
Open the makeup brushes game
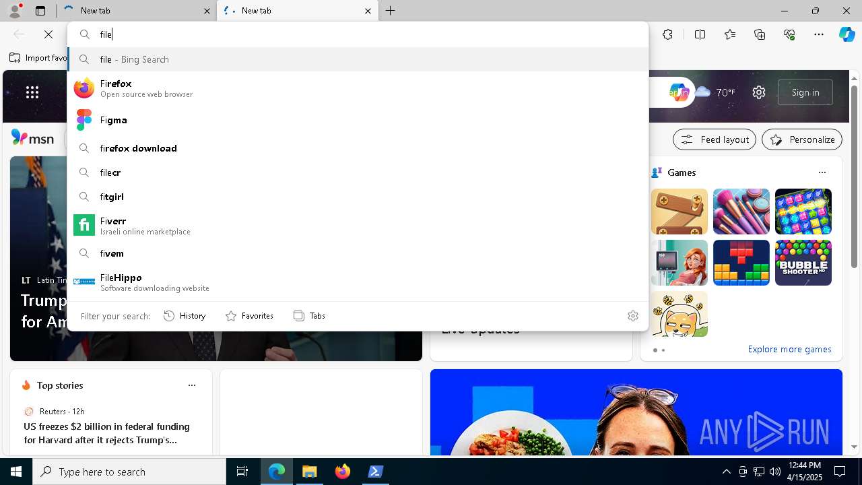pos(741,212)
